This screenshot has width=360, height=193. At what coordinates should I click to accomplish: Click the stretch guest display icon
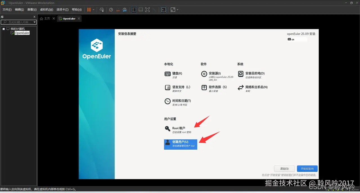point(173,10)
